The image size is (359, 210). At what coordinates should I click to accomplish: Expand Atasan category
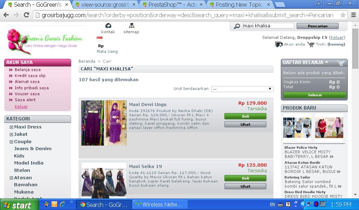11,178
